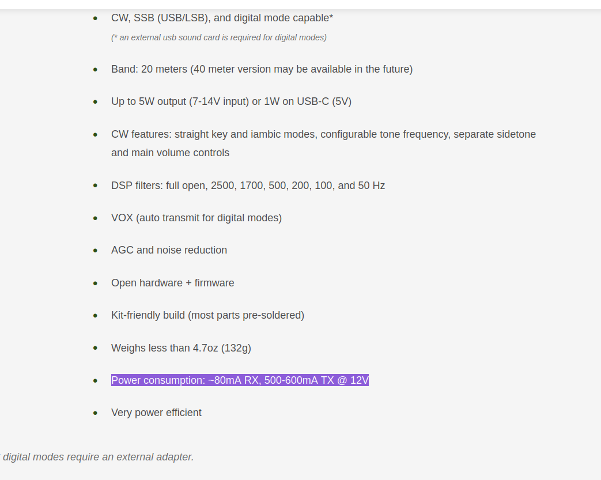Click the DSP filters specification line
Screen dimensions: 601x480
[x=248, y=186]
